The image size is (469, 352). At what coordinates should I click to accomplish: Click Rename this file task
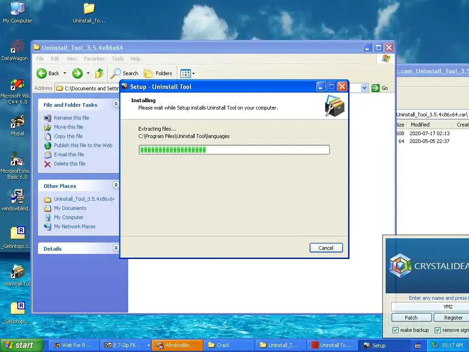click(71, 118)
